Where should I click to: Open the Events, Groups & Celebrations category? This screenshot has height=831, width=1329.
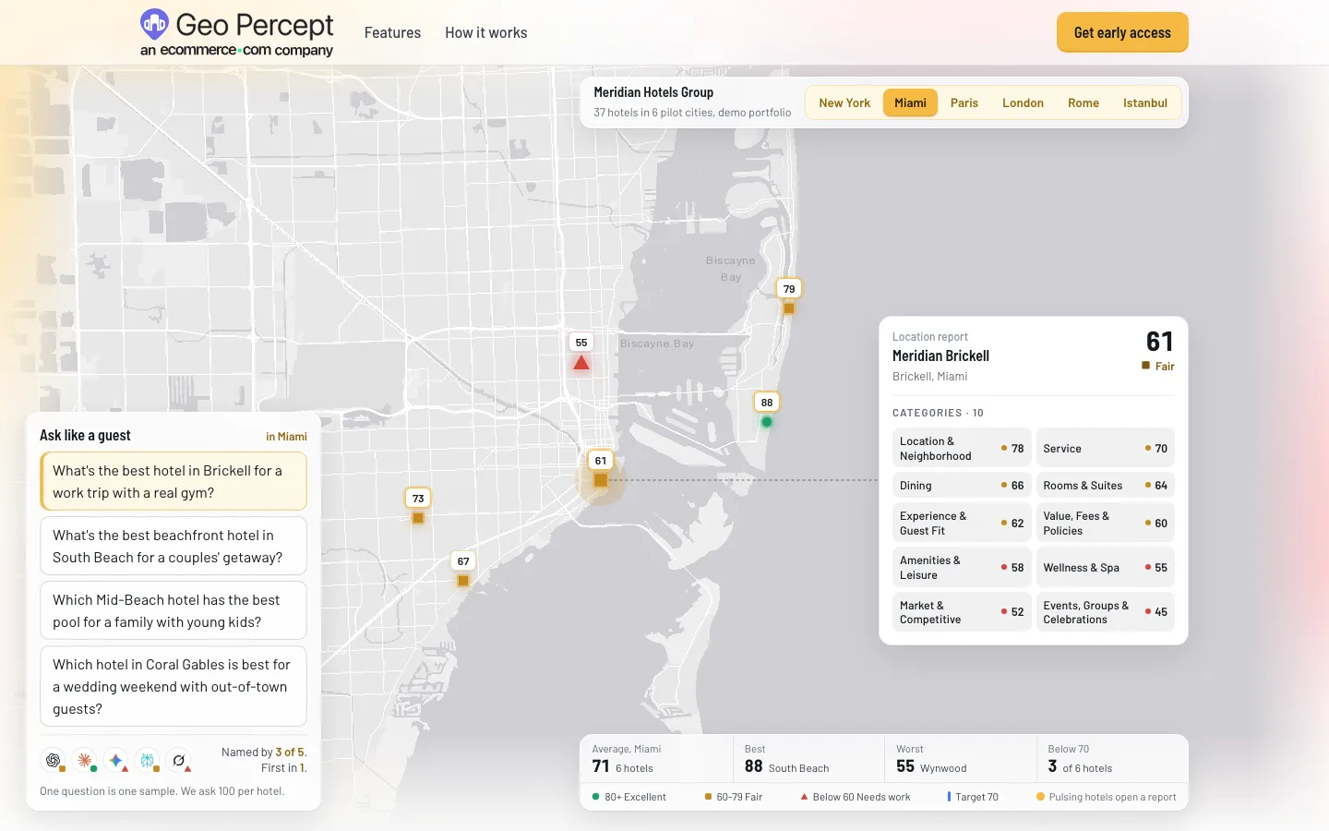pos(1105,611)
